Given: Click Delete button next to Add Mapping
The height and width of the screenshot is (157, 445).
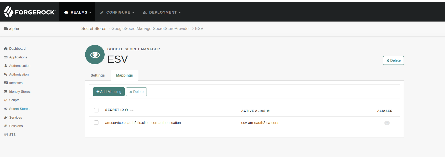Looking at the screenshot, I should coord(136,92).
